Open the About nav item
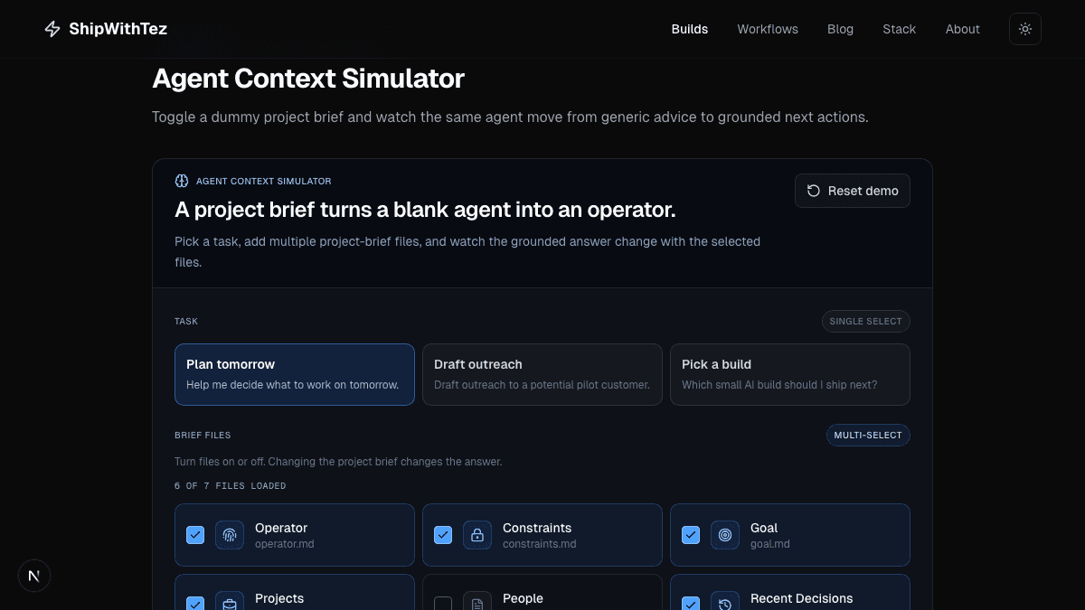The image size is (1085, 610). pos(963,29)
